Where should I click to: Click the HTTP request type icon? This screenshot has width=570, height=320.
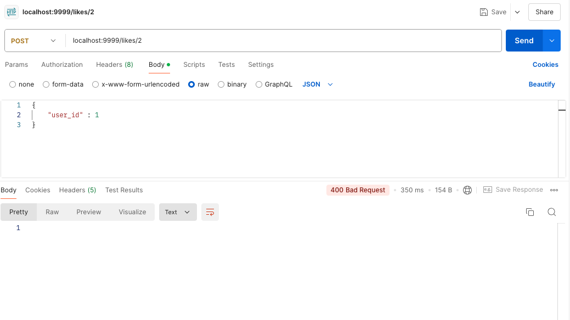click(x=12, y=12)
